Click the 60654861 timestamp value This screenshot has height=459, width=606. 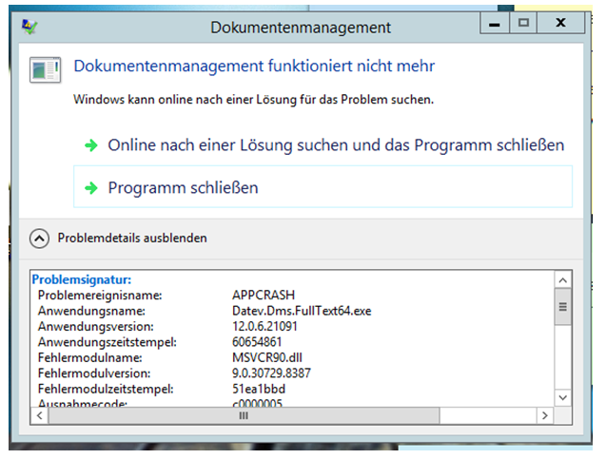click(257, 342)
